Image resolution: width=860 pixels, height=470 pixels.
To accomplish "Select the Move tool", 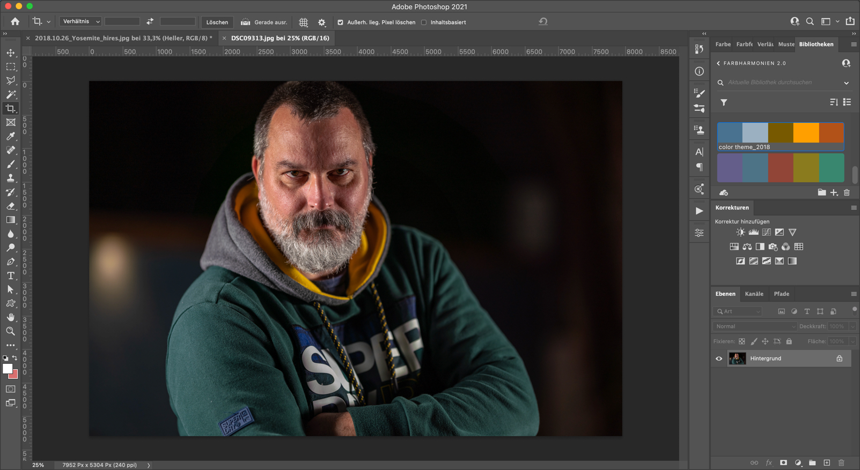I will 11,53.
